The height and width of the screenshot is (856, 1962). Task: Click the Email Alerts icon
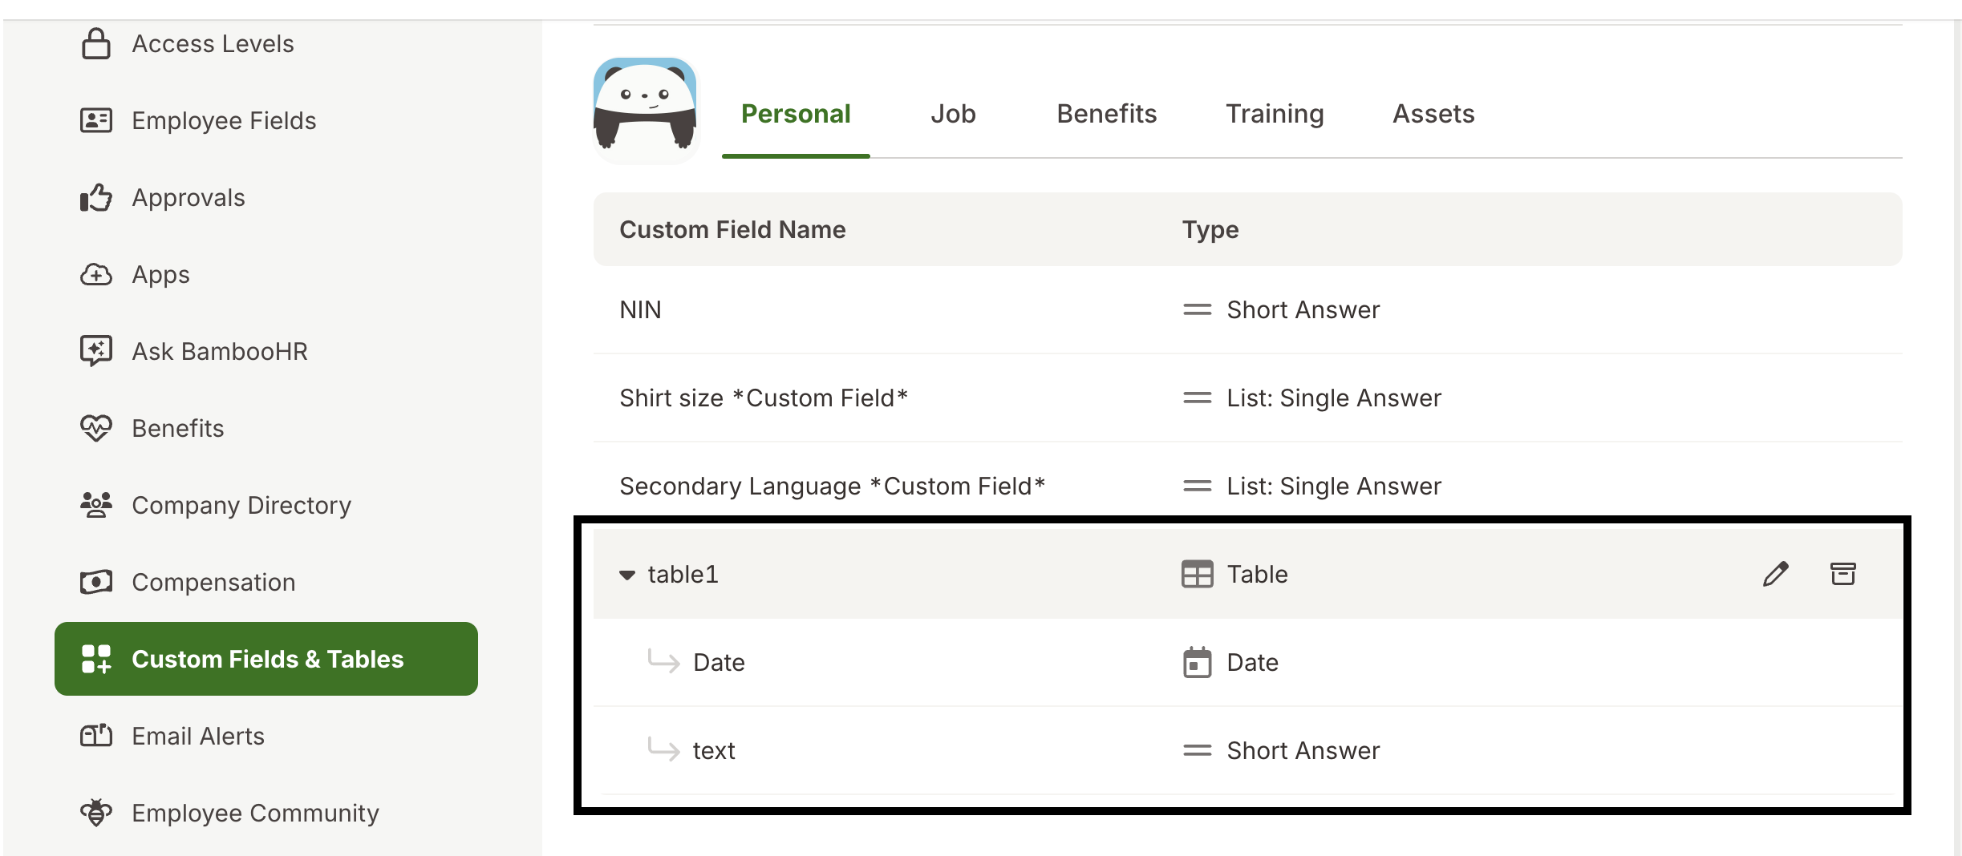[96, 736]
